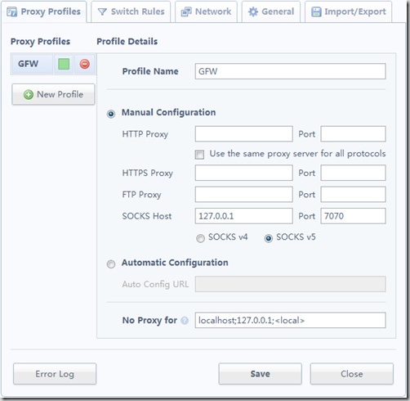
Task: Open the General settings tab
Action: coord(271,11)
